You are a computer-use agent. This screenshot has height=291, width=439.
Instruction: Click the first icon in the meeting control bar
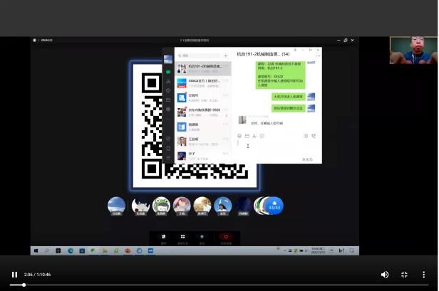pos(164,238)
